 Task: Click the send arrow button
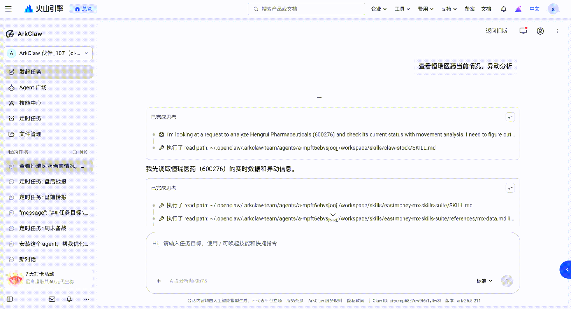tap(507, 281)
